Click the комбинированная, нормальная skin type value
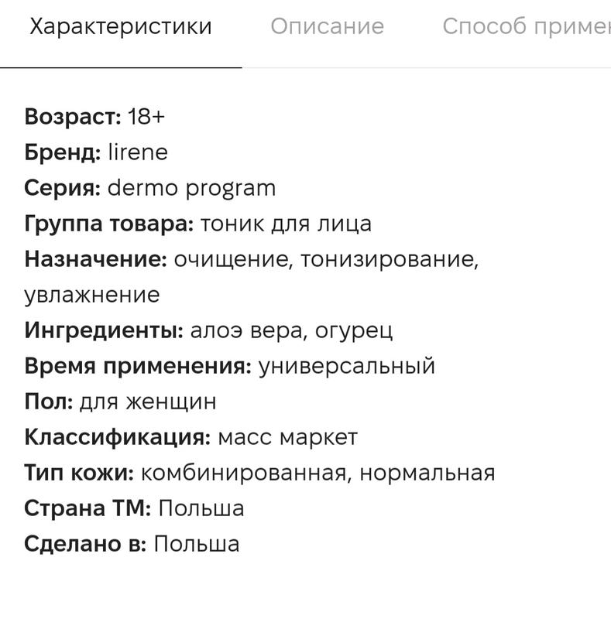The image size is (611, 619). [318, 473]
